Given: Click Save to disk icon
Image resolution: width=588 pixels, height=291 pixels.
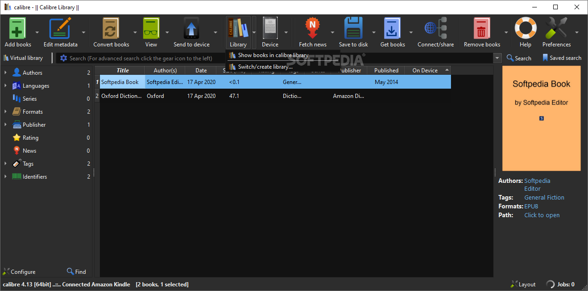Looking at the screenshot, I should point(353,29).
